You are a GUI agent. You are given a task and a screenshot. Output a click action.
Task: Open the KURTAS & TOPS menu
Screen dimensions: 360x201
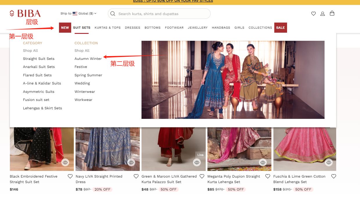pyautogui.click(x=108, y=27)
